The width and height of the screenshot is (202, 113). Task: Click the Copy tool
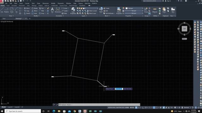pyautogui.click(x=27, y=11)
